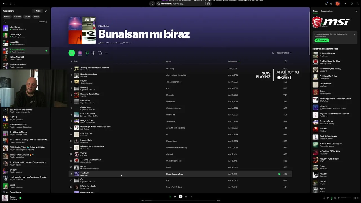
Task: Pause playlist with the big green button
Action: tap(72, 53)
